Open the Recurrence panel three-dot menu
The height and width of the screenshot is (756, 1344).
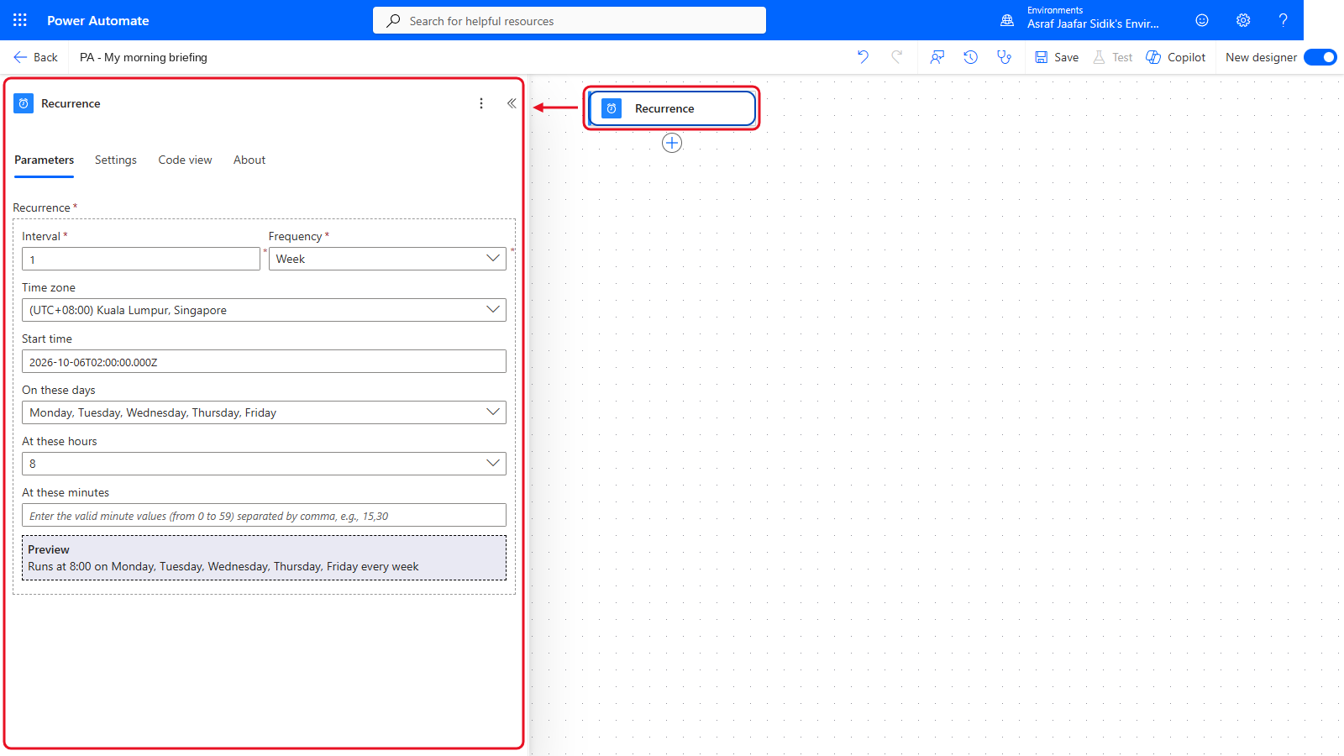[481, 103]
